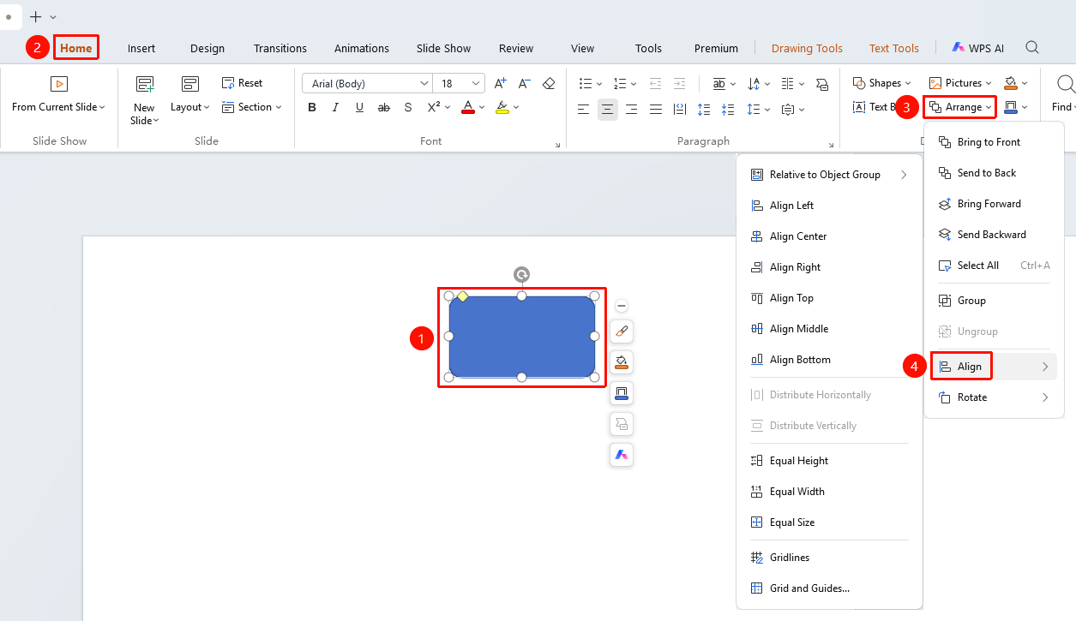
Task: Click the rotation handle above the blue rectangle
Action: 521,274
